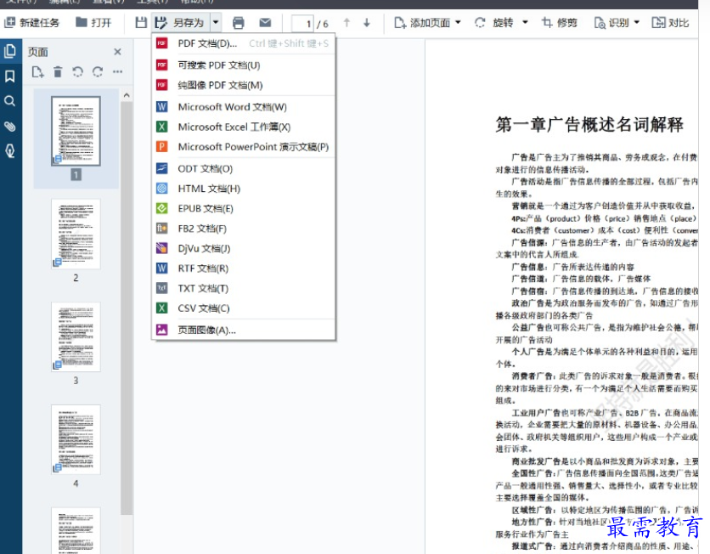The width and height of the screenshot is (710, 554).
Task: Click the document title 第一章广告概述名词解释
Action: [589, 125]
